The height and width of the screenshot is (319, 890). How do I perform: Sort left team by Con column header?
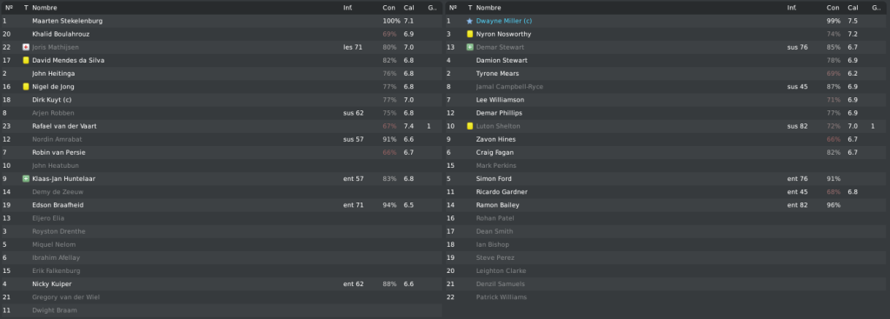pyautogui.click(x=389, y=8)
